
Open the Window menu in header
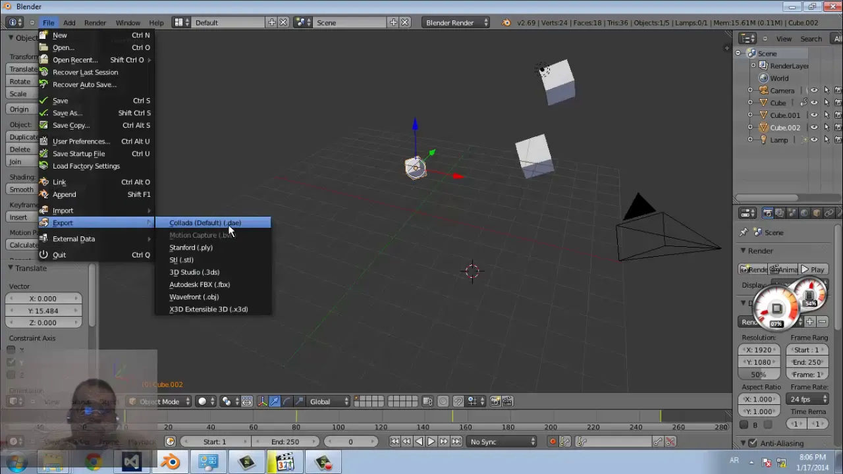point(128,22)
